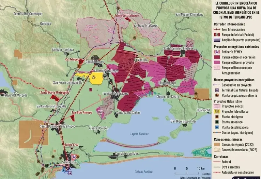Click the San Dionisio del Mar label
The width and height of the screenshot is (261, 179).
[x=183, y=121]
